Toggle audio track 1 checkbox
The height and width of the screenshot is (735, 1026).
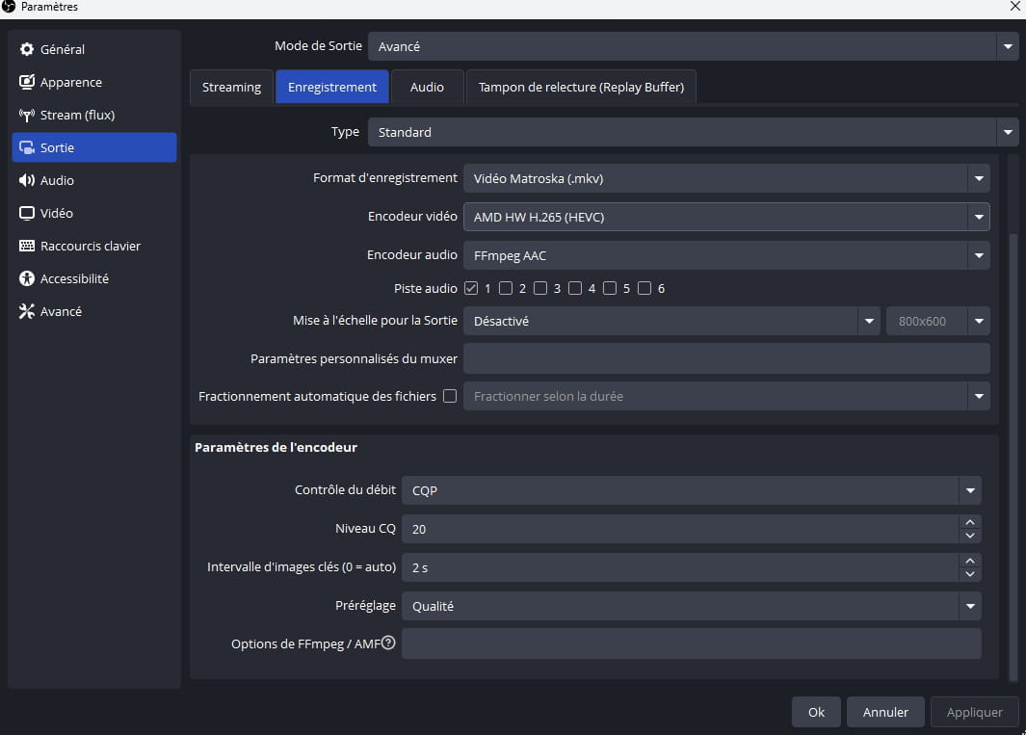pyautogui.click(x=471, y=288)
